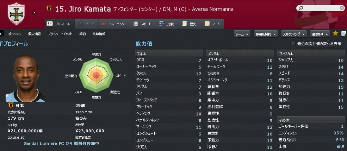Open the レポート tab
This screenshot has width=347, height=151.
[142, 24]
